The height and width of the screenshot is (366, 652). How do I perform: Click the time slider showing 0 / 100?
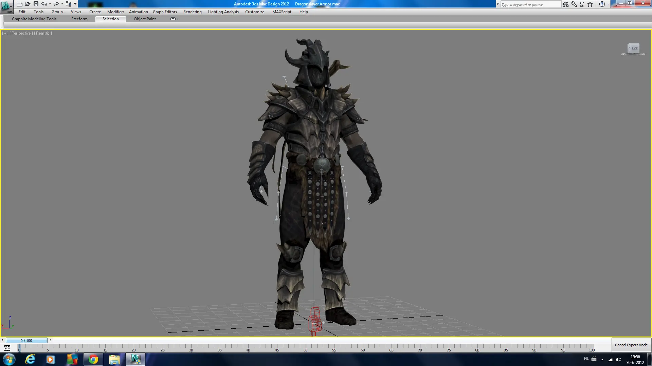pos(26,341)
